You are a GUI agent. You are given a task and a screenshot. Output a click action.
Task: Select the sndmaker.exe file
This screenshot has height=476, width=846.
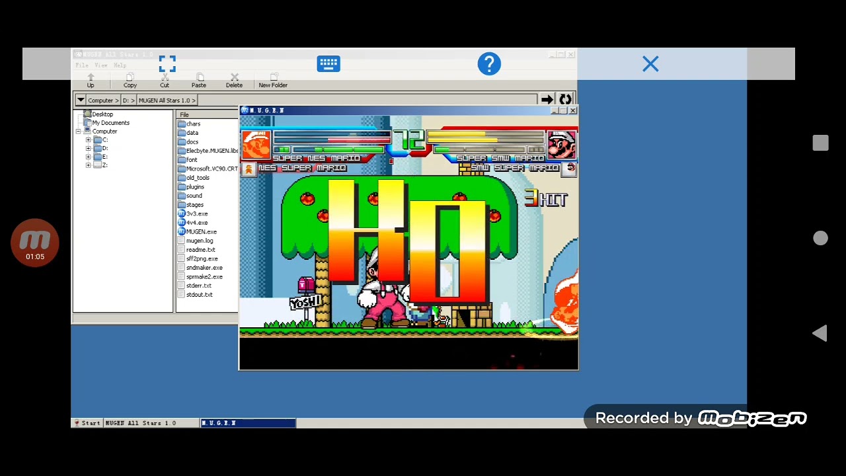click(200, 268)
